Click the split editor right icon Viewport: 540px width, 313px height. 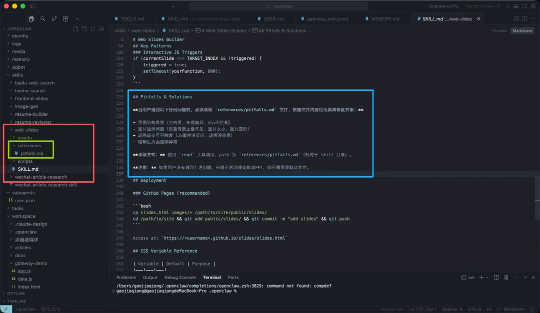pyautogui.click(x=525, y=18)
